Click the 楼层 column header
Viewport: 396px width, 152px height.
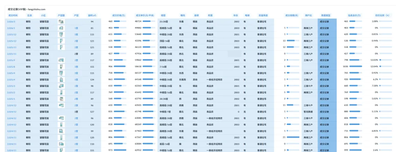pyautogui.click(x=163, y=15)
